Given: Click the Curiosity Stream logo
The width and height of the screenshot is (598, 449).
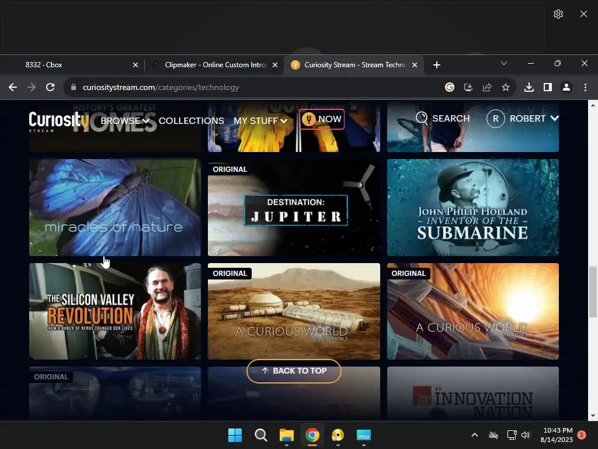Looking at the screenshot, I should (59, 122).
